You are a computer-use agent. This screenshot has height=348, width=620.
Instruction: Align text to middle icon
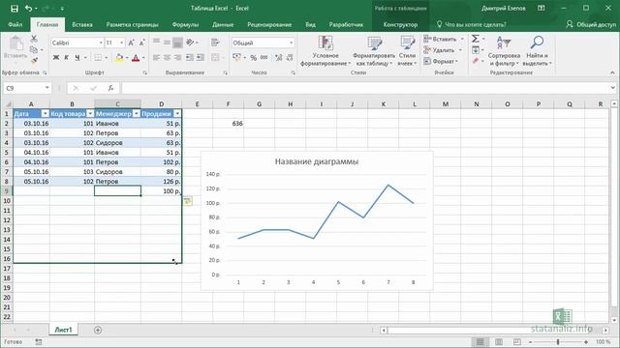(x=167, y=43)
